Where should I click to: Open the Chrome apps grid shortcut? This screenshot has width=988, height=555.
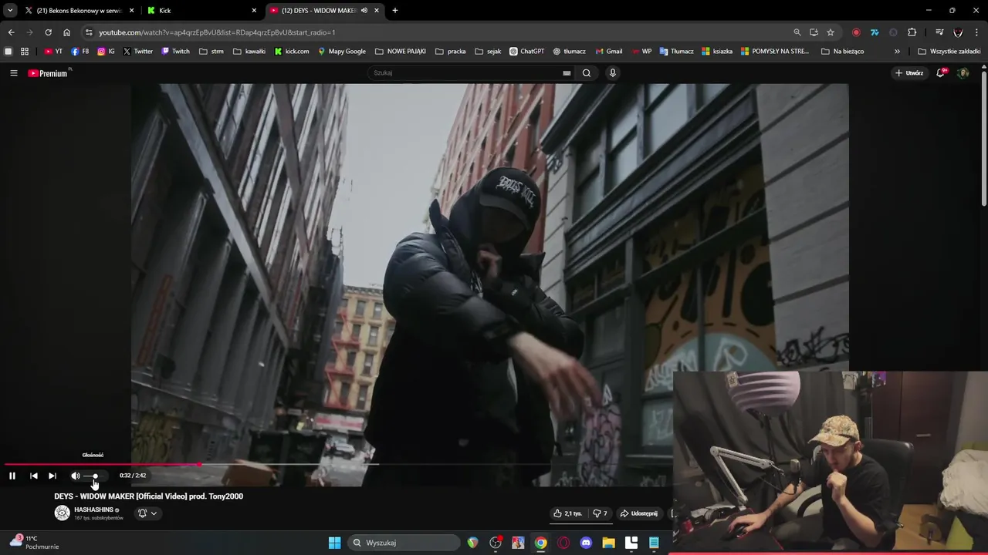25,52
